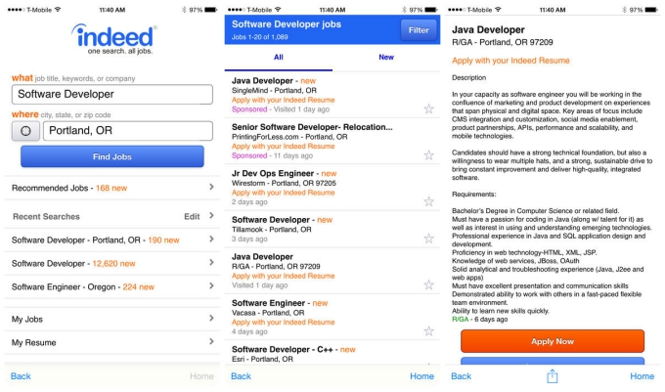Tap the current location crosshair icon
Viewport: 665px width, 392px height.
tap(25, 131)
